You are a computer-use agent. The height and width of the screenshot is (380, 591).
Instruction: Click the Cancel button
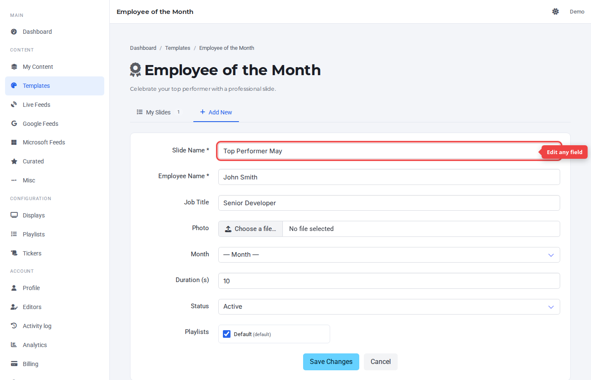[x=381, y=362]
